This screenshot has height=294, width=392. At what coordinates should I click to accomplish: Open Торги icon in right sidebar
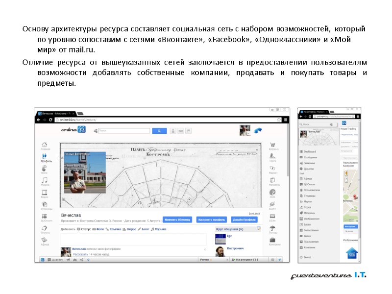[x=272, y=156]
